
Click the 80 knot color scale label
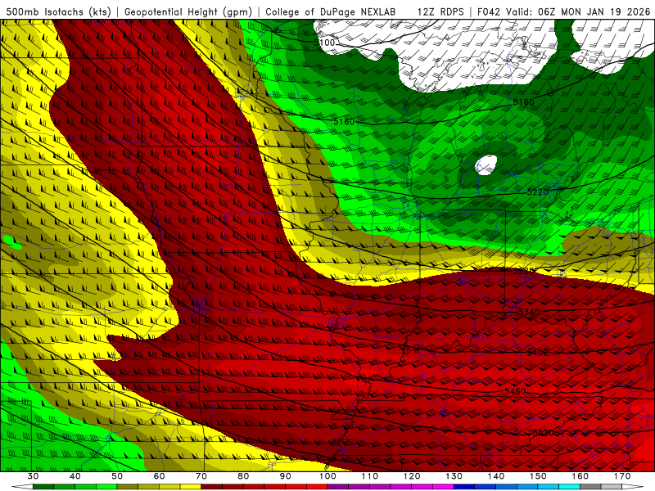(x=243, y=476)
